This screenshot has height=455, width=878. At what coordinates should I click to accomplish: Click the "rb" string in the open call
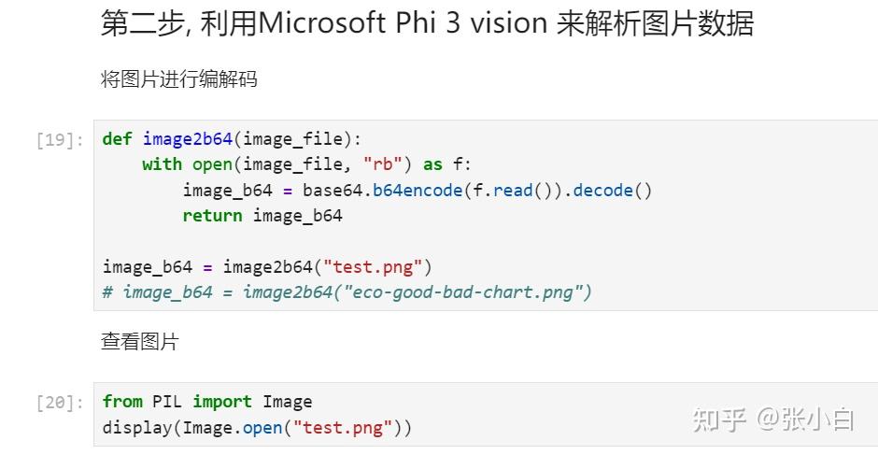coord(383,164)
